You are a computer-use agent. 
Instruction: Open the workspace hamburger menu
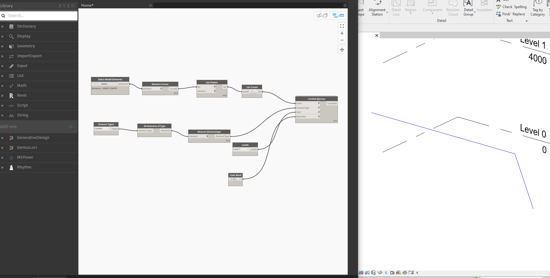(345, 5)
